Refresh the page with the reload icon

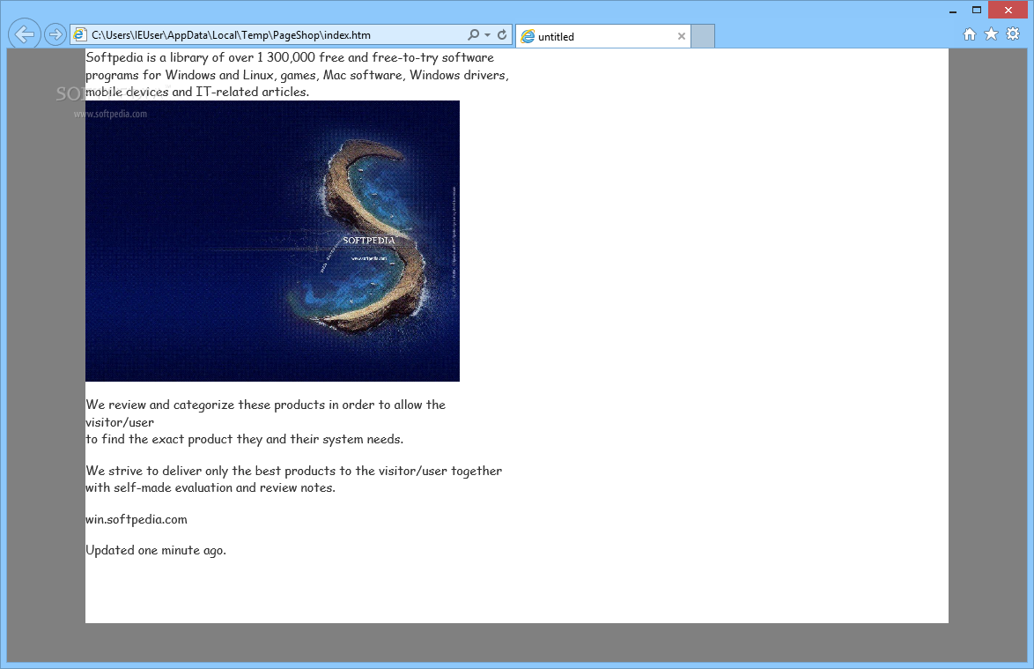pos(502,35)
